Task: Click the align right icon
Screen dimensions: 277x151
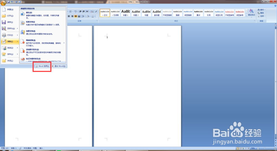Action: coord(72,16)
